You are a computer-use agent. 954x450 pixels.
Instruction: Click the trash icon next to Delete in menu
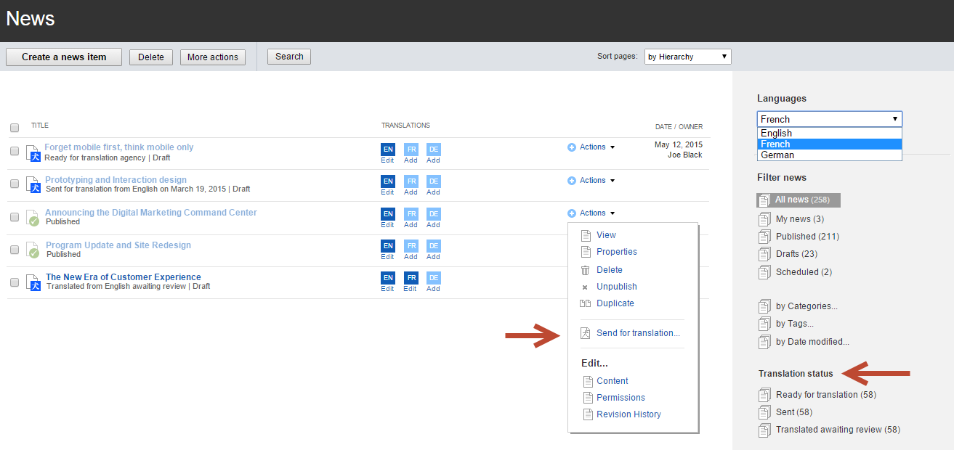point(586,270)
